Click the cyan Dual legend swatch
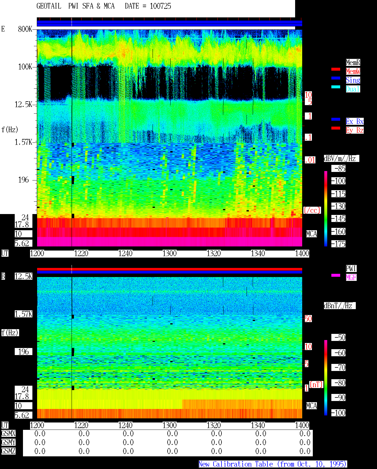The height and width of the screenshot is (469, 377). 336,87
